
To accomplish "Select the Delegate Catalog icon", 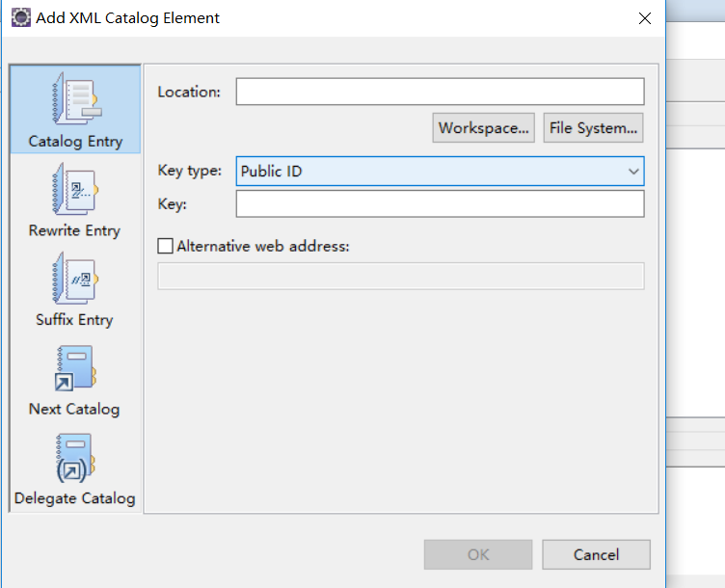I will point(75,458).
